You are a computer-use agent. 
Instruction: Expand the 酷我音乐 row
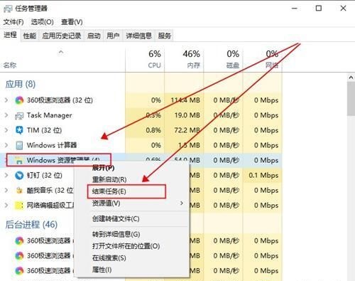pyautogui.click(x=6, y=191)
